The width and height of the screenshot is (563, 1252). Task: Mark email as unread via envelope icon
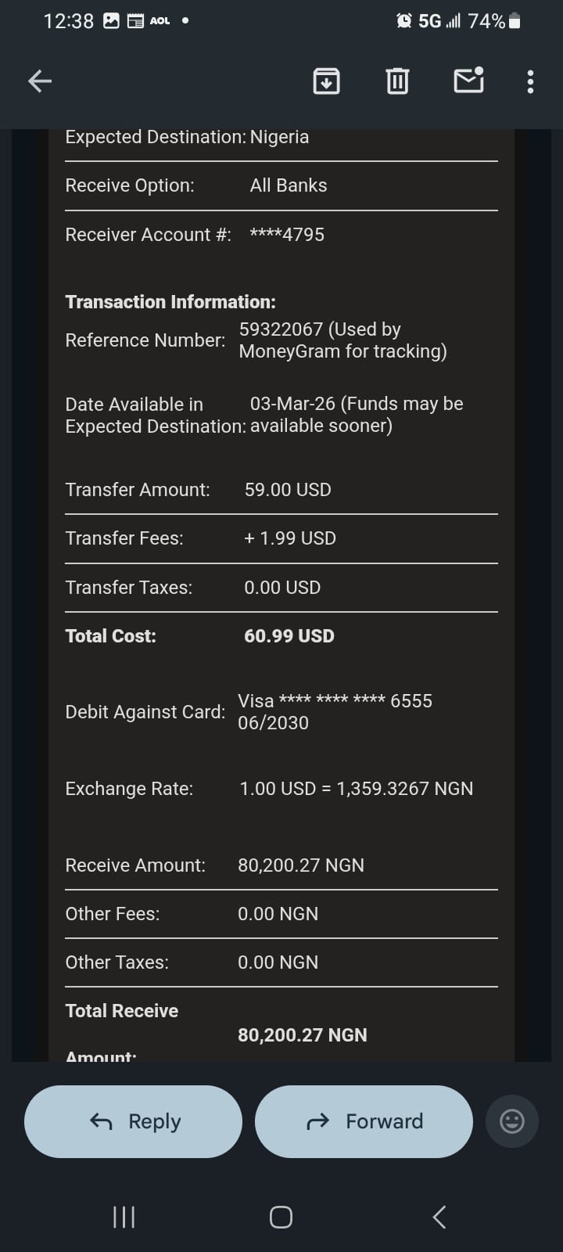click(x=468, y=80)
